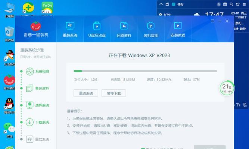Open the calendar icon in the widget
The height and width of the screenshot is (149, 249).
pyautogui.click(x=225, y=4)
